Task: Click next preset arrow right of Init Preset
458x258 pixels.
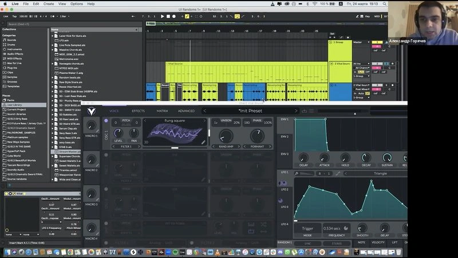Action: pyautogui.click(x=296, y=111)
